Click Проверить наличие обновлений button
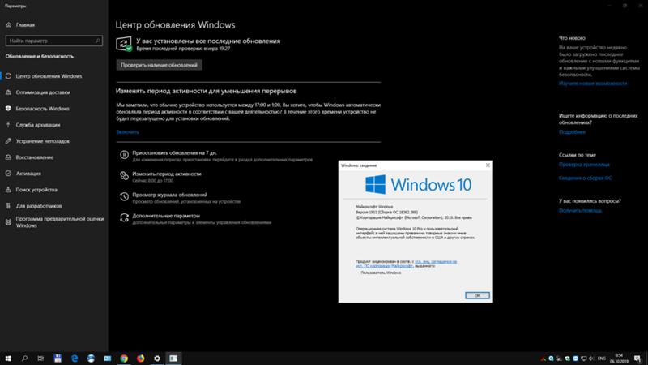This screenshot has height=365, width=648. (159, 65)
